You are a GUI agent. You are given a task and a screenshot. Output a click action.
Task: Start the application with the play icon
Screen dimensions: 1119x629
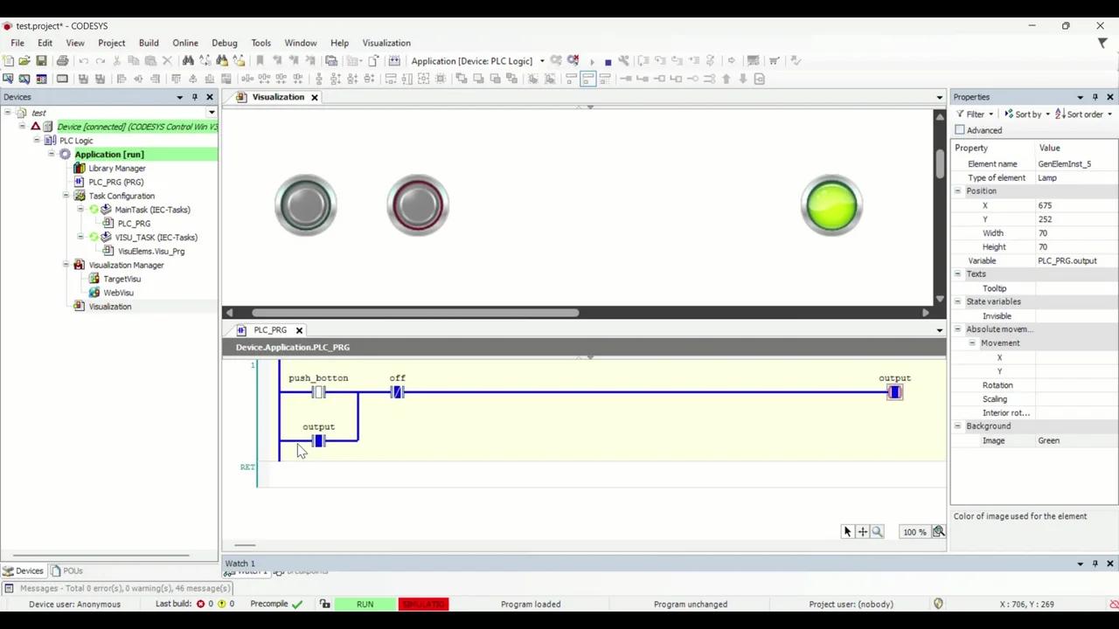(x=591, y=60)
